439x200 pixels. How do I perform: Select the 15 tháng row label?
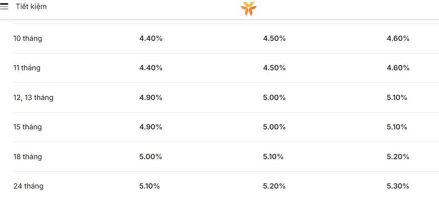click(x=28, y=127)
